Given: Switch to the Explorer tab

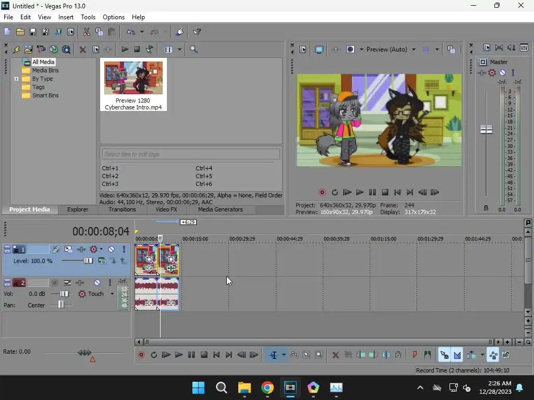Looking at the screenshot, I should coord(78,209).
